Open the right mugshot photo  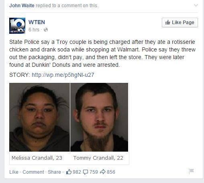tap(99, 117)
